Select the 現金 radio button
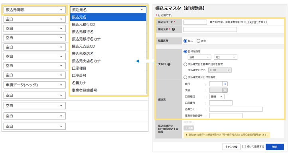This screenshot has height=156, width=288. [198, 41]
